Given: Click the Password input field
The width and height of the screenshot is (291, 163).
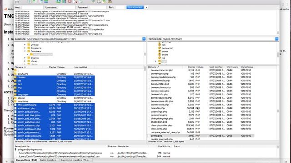Looking at the screenshot, I should (98, 7).
